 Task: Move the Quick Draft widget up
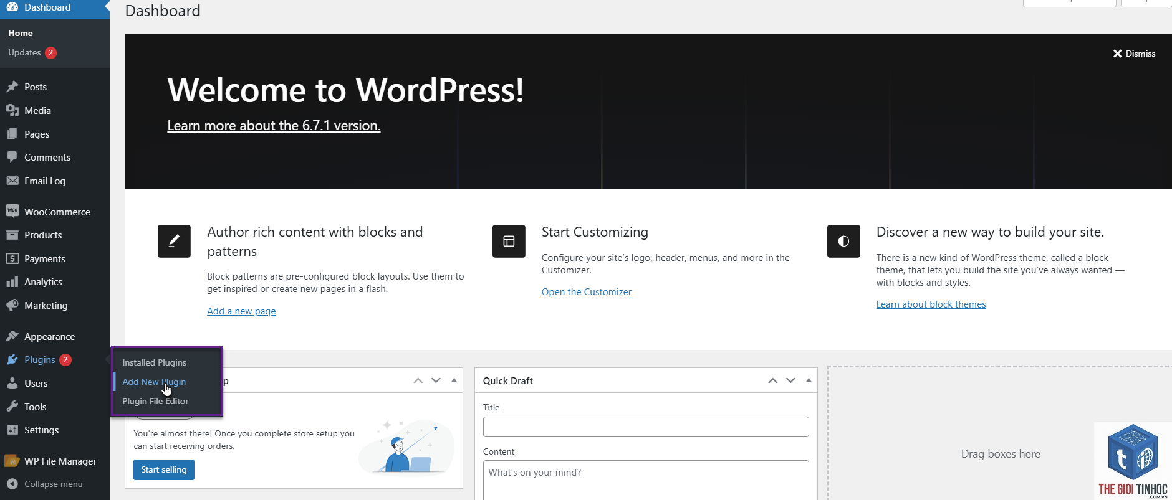point(773,380)
